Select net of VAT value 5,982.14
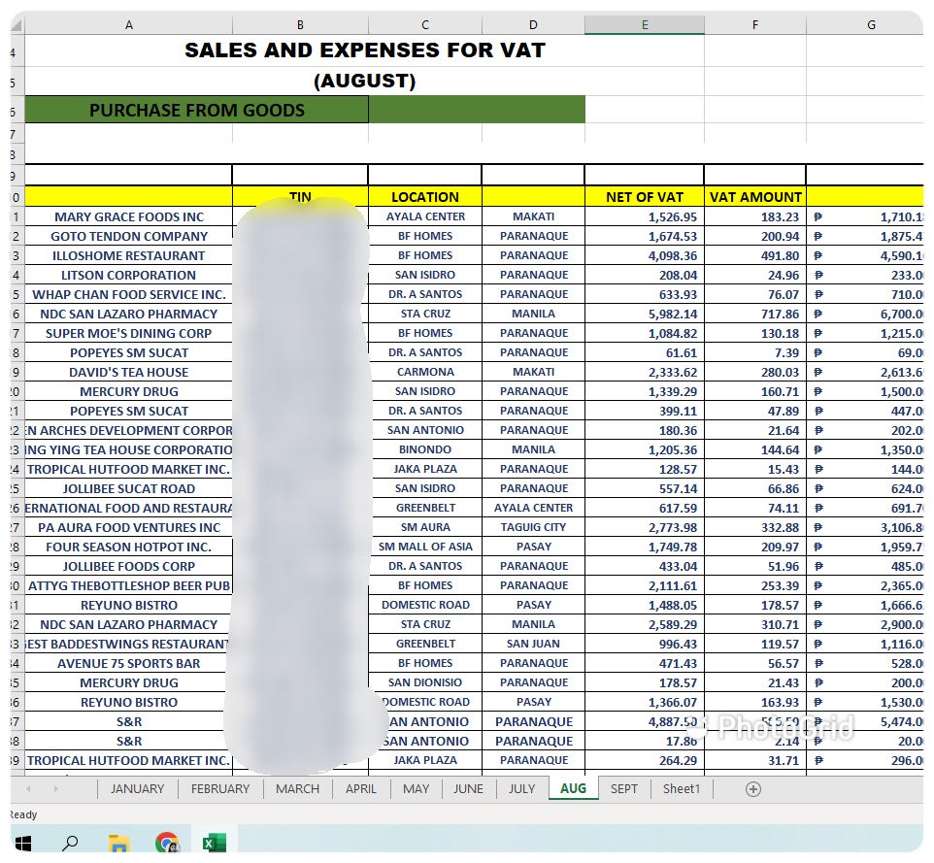Viewport: 934px width, 863px height. tap(645, 314)
